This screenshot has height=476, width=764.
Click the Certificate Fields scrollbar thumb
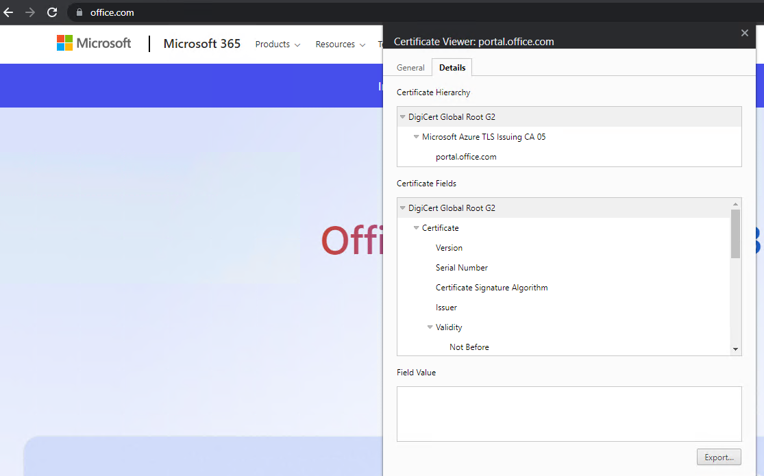(x=735, y=234)
